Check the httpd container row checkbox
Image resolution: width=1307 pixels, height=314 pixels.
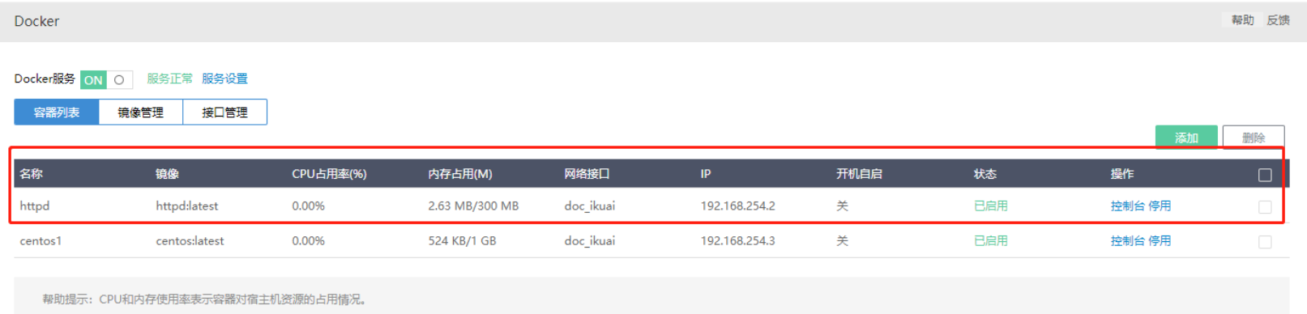pos(1265,207)
